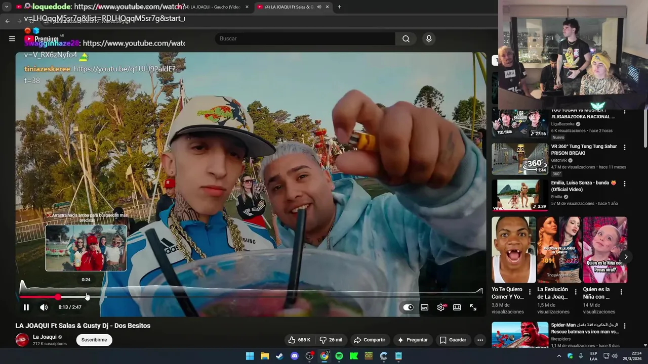
Task: Mute the video player volume
Action: click(x=44, y=307)
